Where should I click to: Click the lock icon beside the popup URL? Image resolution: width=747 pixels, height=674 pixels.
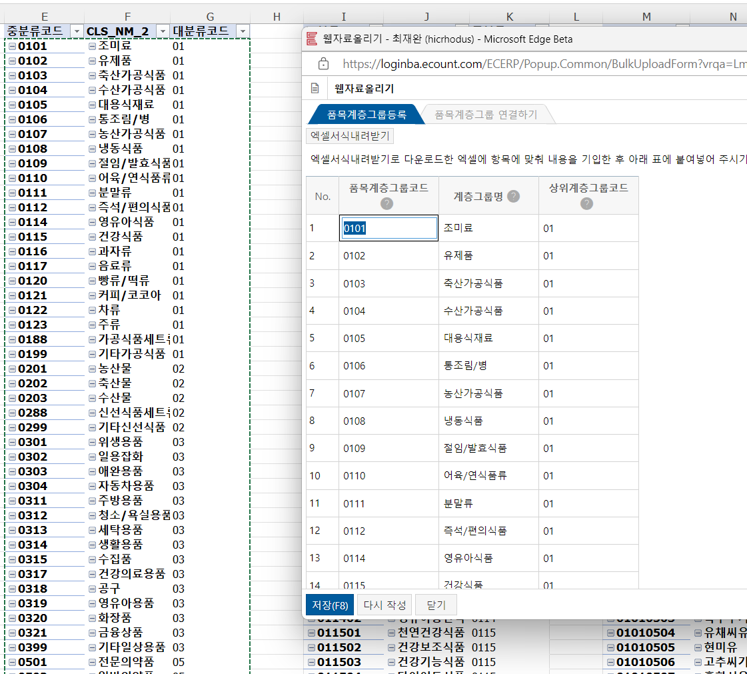tap(323, 64)
